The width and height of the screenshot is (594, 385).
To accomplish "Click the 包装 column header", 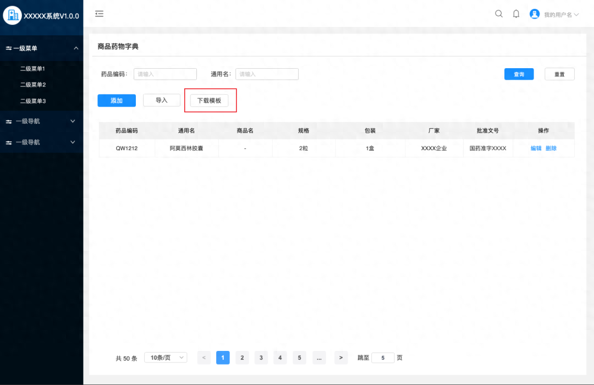I will pyautogui.click(x=370, y=131).
